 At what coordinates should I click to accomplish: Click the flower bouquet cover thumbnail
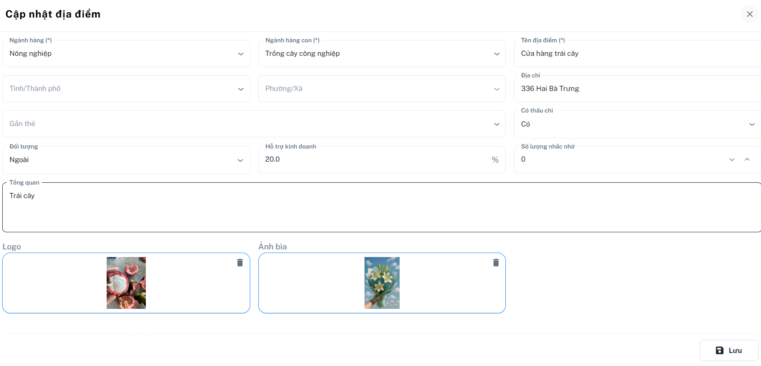coord(382,283)
